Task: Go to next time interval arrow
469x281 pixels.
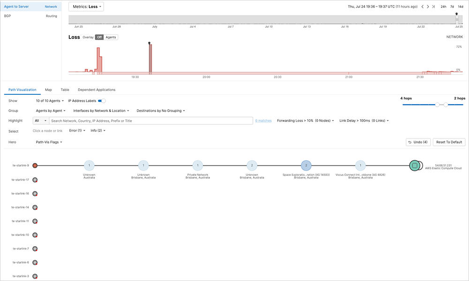Action: tap(428, 7)
